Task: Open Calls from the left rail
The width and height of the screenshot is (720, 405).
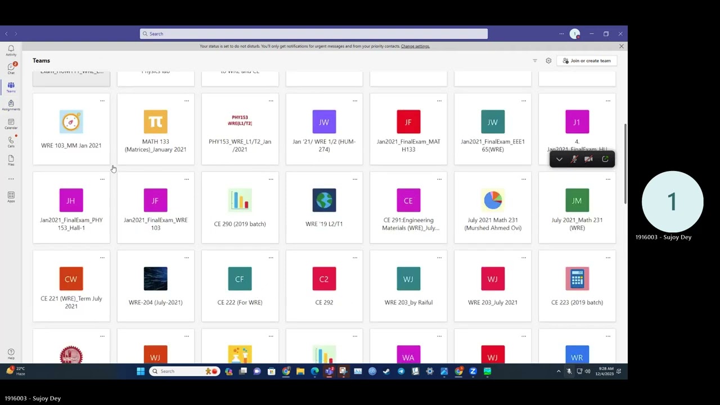Action: point(11,142)
